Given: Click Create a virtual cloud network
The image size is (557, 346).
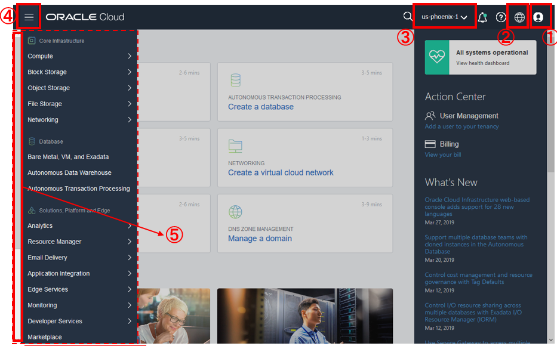Looking at the screenshot, I should [281, 172].
